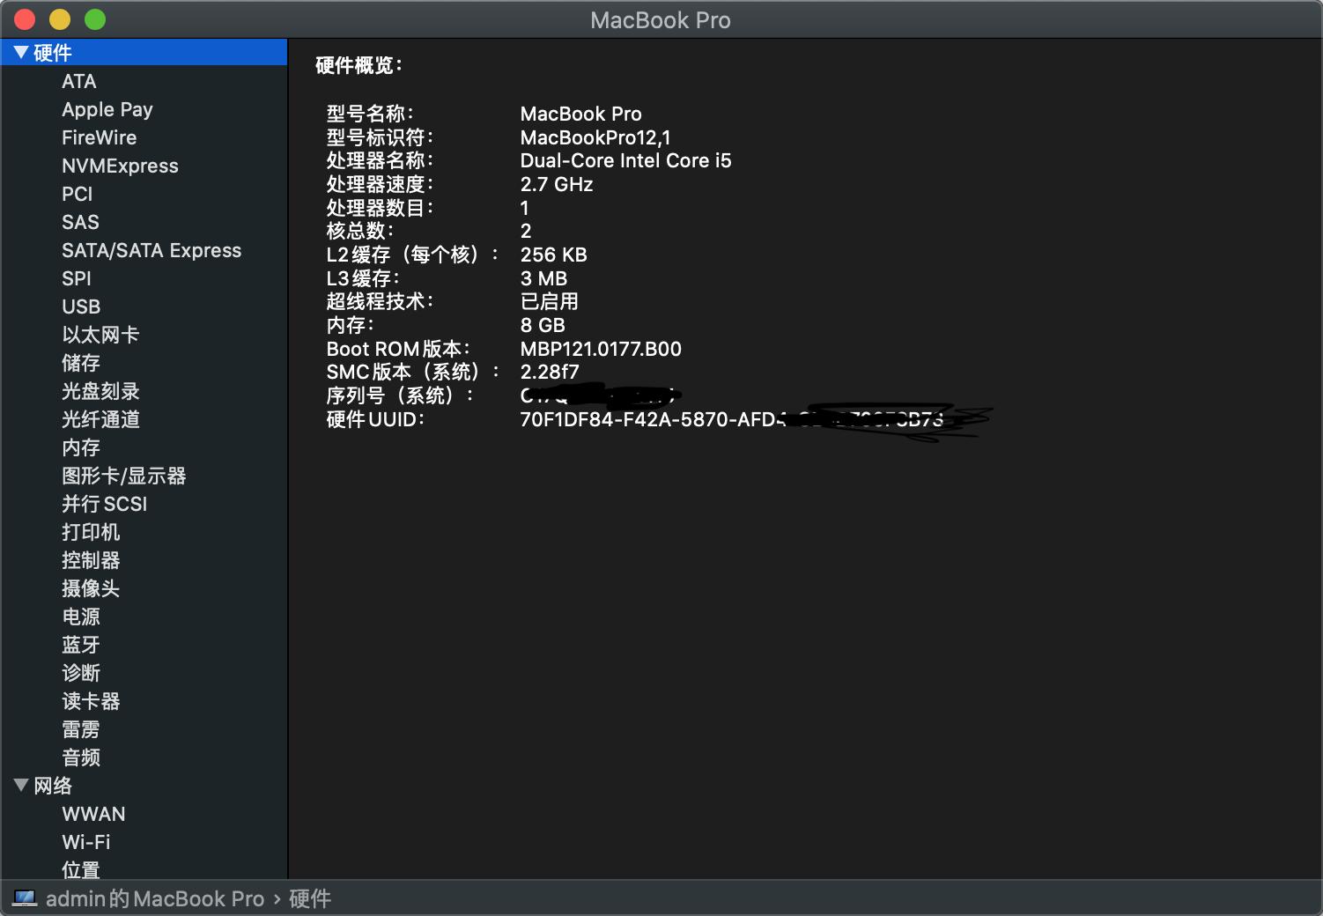Select ATA in the sidebar
The width and height of the screenshot is (1323, 916).
point(79,81)
